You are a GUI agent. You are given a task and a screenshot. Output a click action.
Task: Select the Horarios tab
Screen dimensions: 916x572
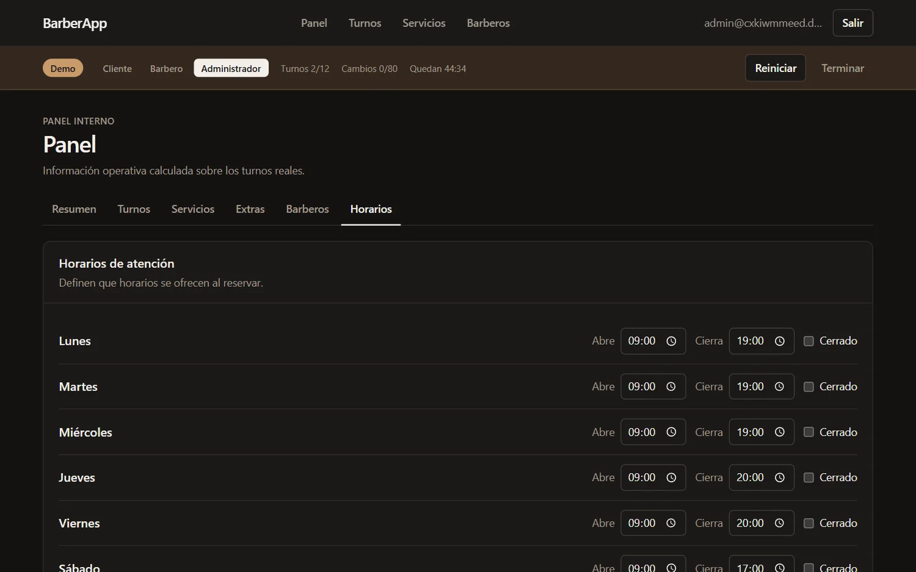click(371, 209)
